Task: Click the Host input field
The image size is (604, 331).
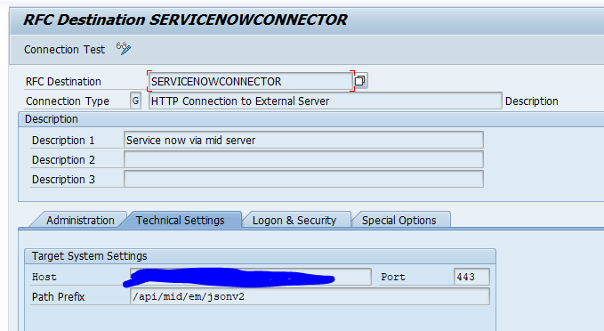Action: [x=251, y=277]
